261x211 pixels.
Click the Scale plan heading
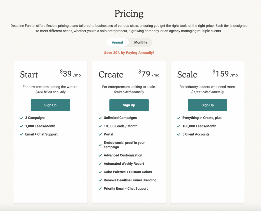tap(187, 75)
